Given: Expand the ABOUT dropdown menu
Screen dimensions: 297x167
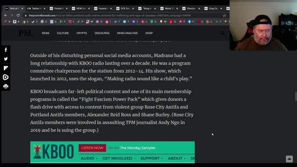Looking at the screenshot, I should point(176,158).
